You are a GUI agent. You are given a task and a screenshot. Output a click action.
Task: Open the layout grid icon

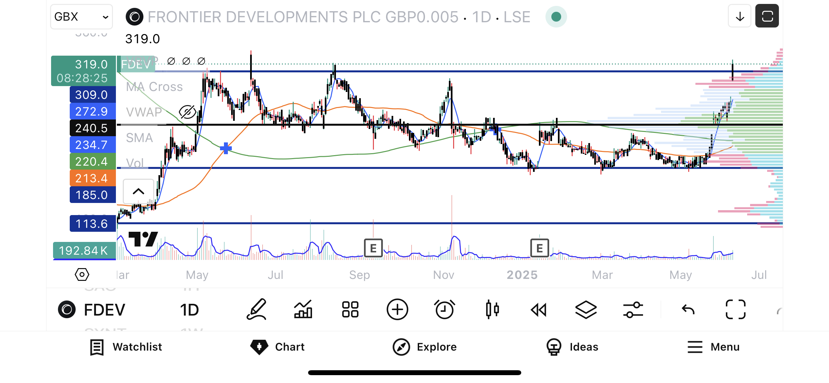pos(350,309)
